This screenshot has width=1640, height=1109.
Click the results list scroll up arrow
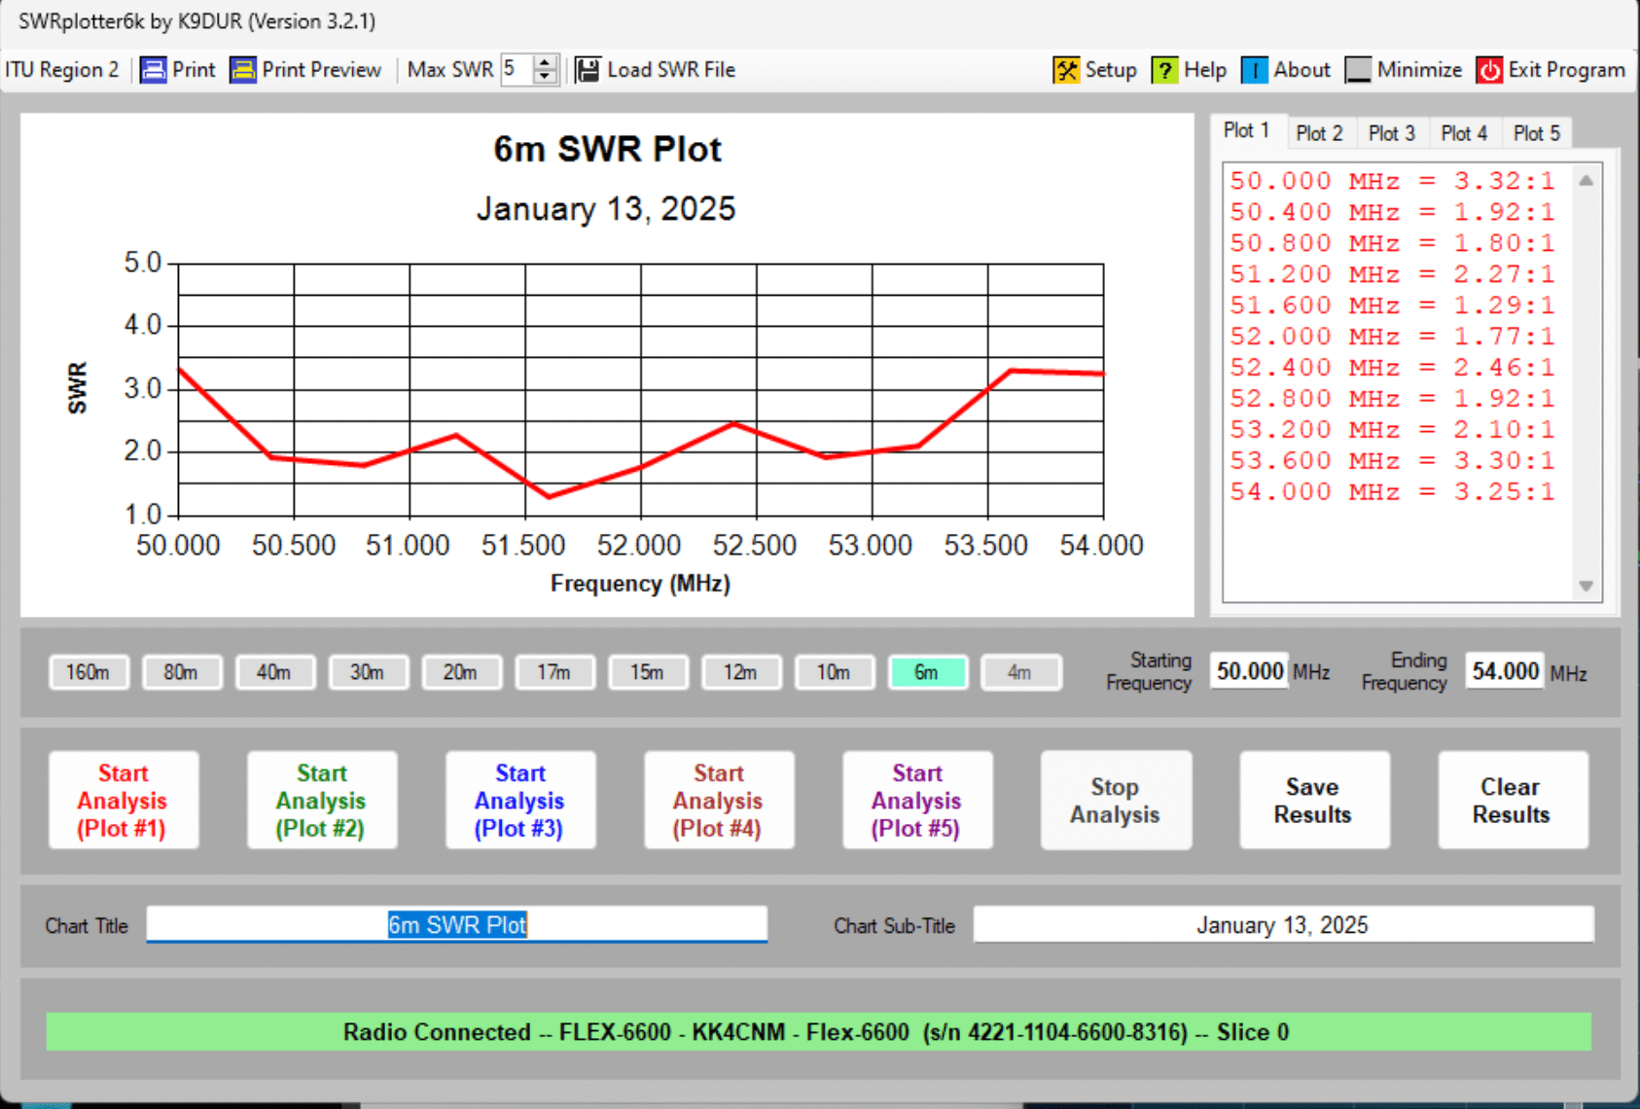pyautogui.click(x=1587, y=180)
